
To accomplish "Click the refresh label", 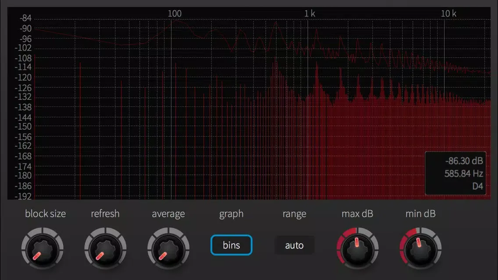I will (x=105, y=214).
